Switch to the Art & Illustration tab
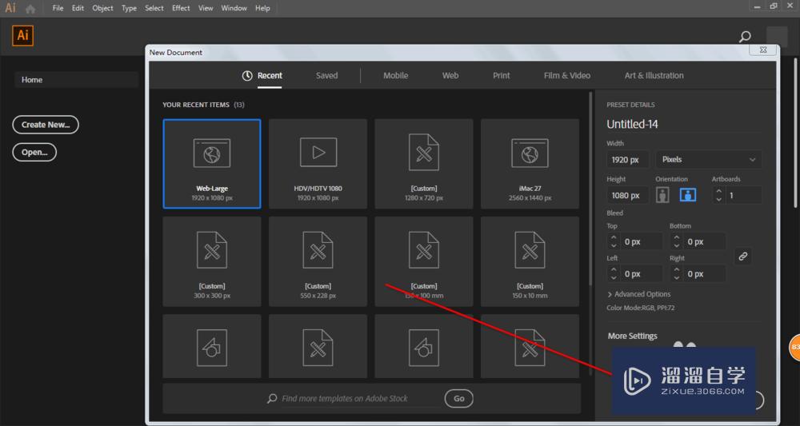This screenshot has width=800, height=426. coord(654,75)
